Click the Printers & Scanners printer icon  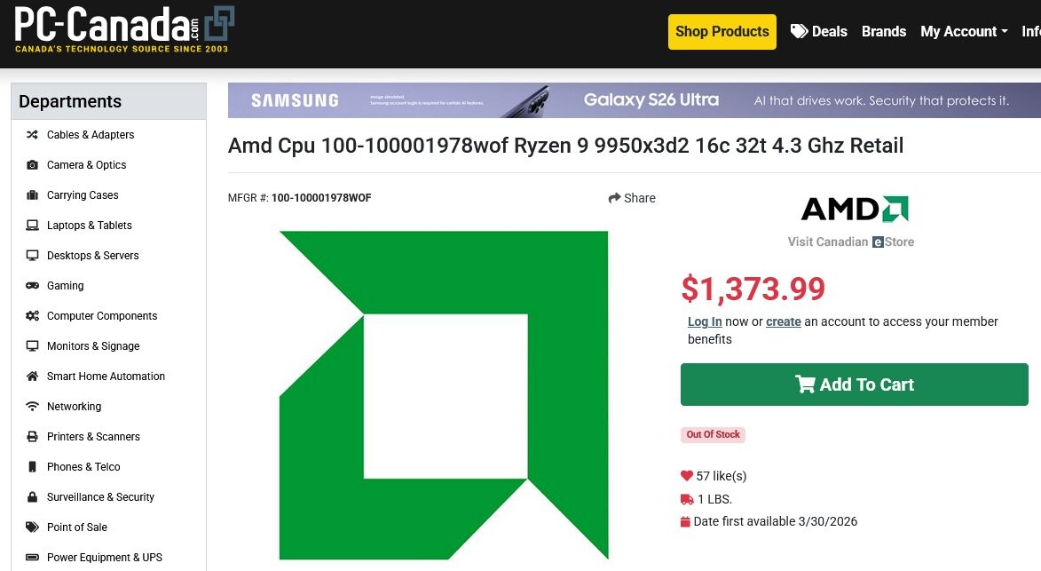31,437
